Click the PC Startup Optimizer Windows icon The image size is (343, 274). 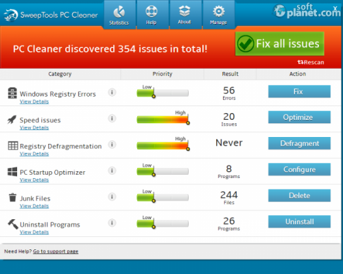pos(12,171)
